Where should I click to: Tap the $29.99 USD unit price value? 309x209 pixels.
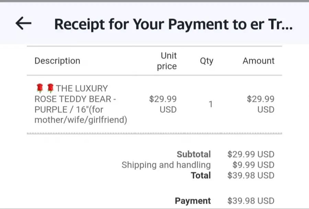click(163, 104)
